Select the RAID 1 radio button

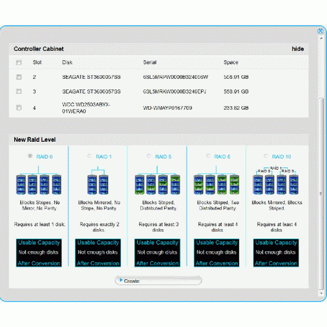tap(89, 156)
